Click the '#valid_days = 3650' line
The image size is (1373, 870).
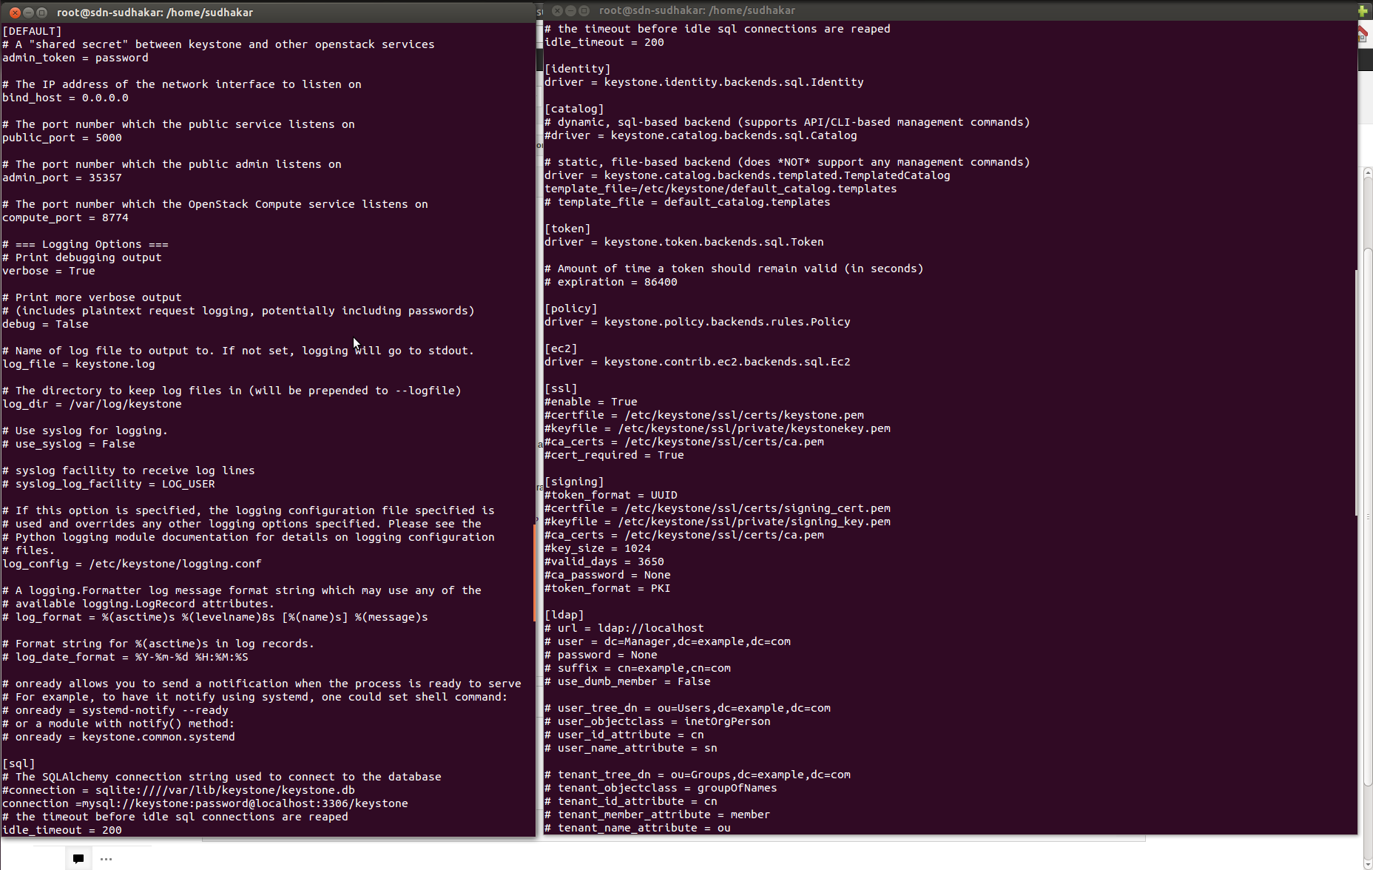click(604, 562)
